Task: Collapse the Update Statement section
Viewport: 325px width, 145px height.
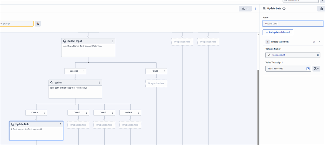Action: [x=320, y=42]
